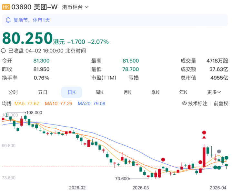Screen dimensions: 232x193
Task: Click the 2026-02 date axis label
Action: pos(77,188)
